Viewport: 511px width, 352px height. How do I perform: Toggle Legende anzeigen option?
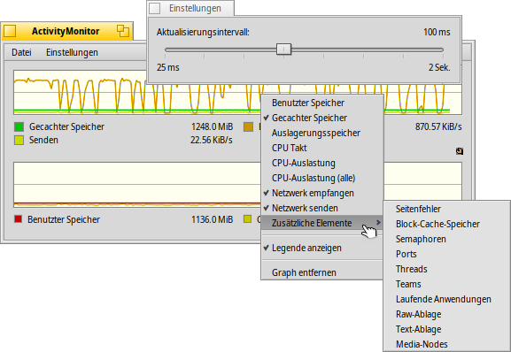(x=322, y=248)
